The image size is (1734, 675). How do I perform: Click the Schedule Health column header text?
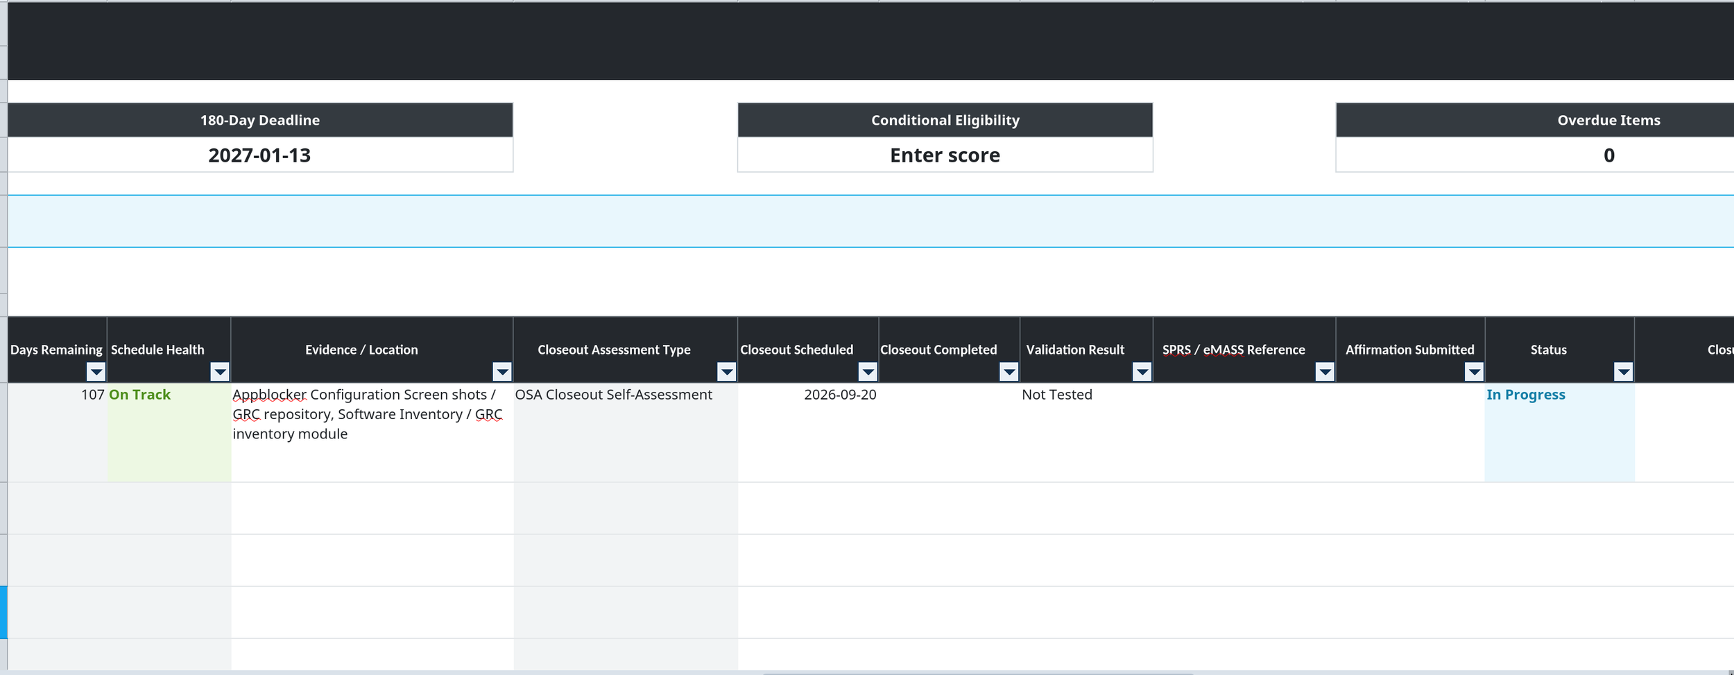click(x=157, y=350)
